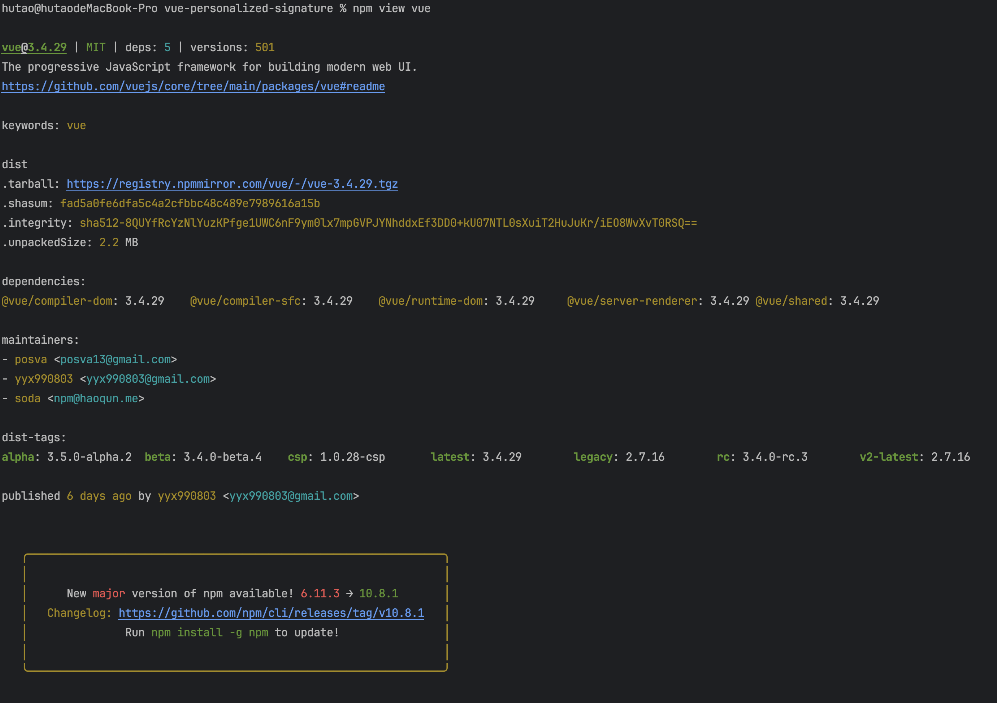Click the npm changelog v10.8.1 link
This screenshot has width=997, height=703.
coord(271,613)
